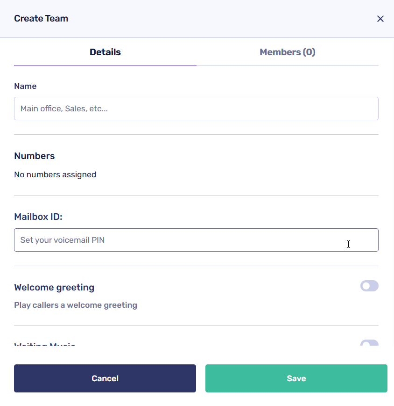Screen dimensions: 394x406
Task: Switch to the Details tab
Action: pos(105,52)
